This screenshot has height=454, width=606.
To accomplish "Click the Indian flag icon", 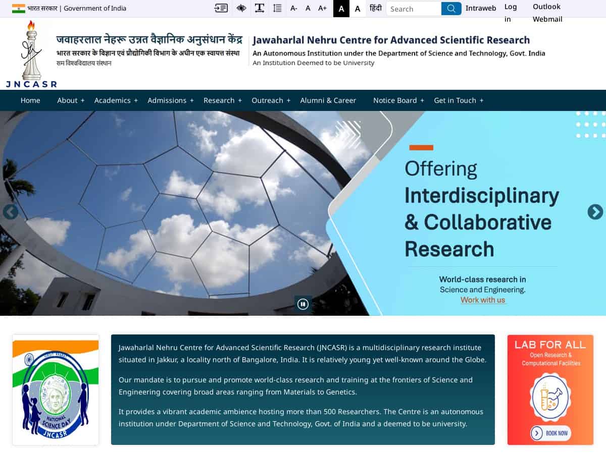I will pos(19,8).
